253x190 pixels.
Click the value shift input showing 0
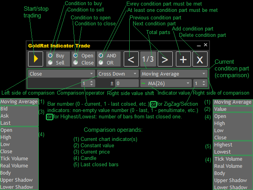pyautogui.click(x=126, y=84)
